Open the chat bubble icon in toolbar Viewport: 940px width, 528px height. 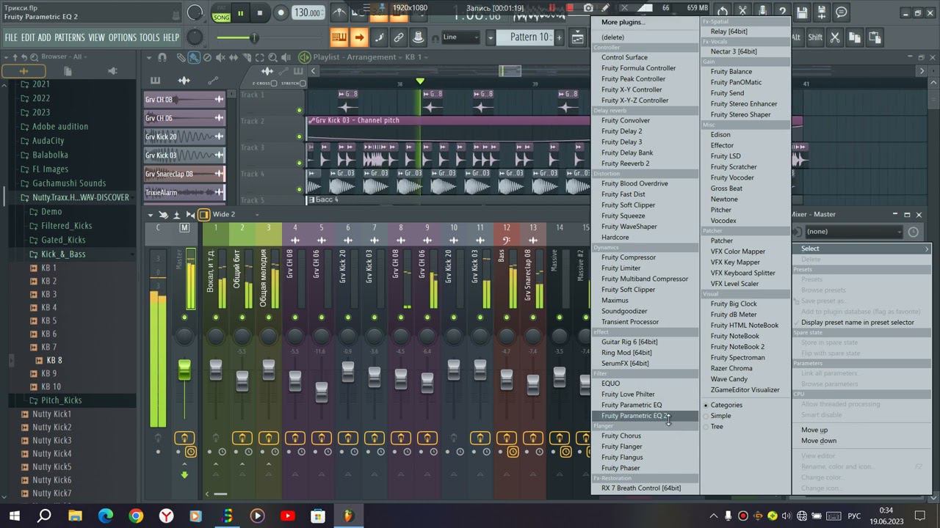pyautogui.click(x=842, y=12)
